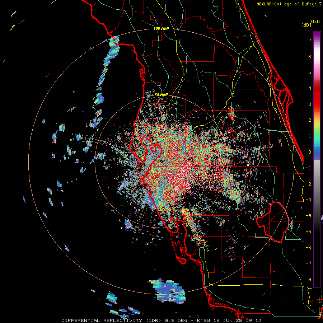The image size is (323, 323).
Task: Click the 100 NMI range ring label
Action: (161, 28)
